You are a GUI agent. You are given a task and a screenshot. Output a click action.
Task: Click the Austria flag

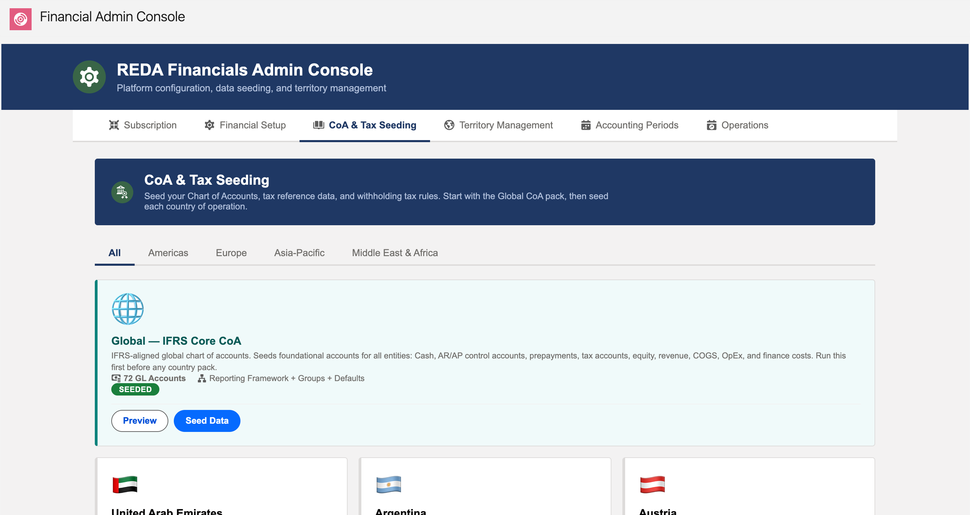(652, 485)
